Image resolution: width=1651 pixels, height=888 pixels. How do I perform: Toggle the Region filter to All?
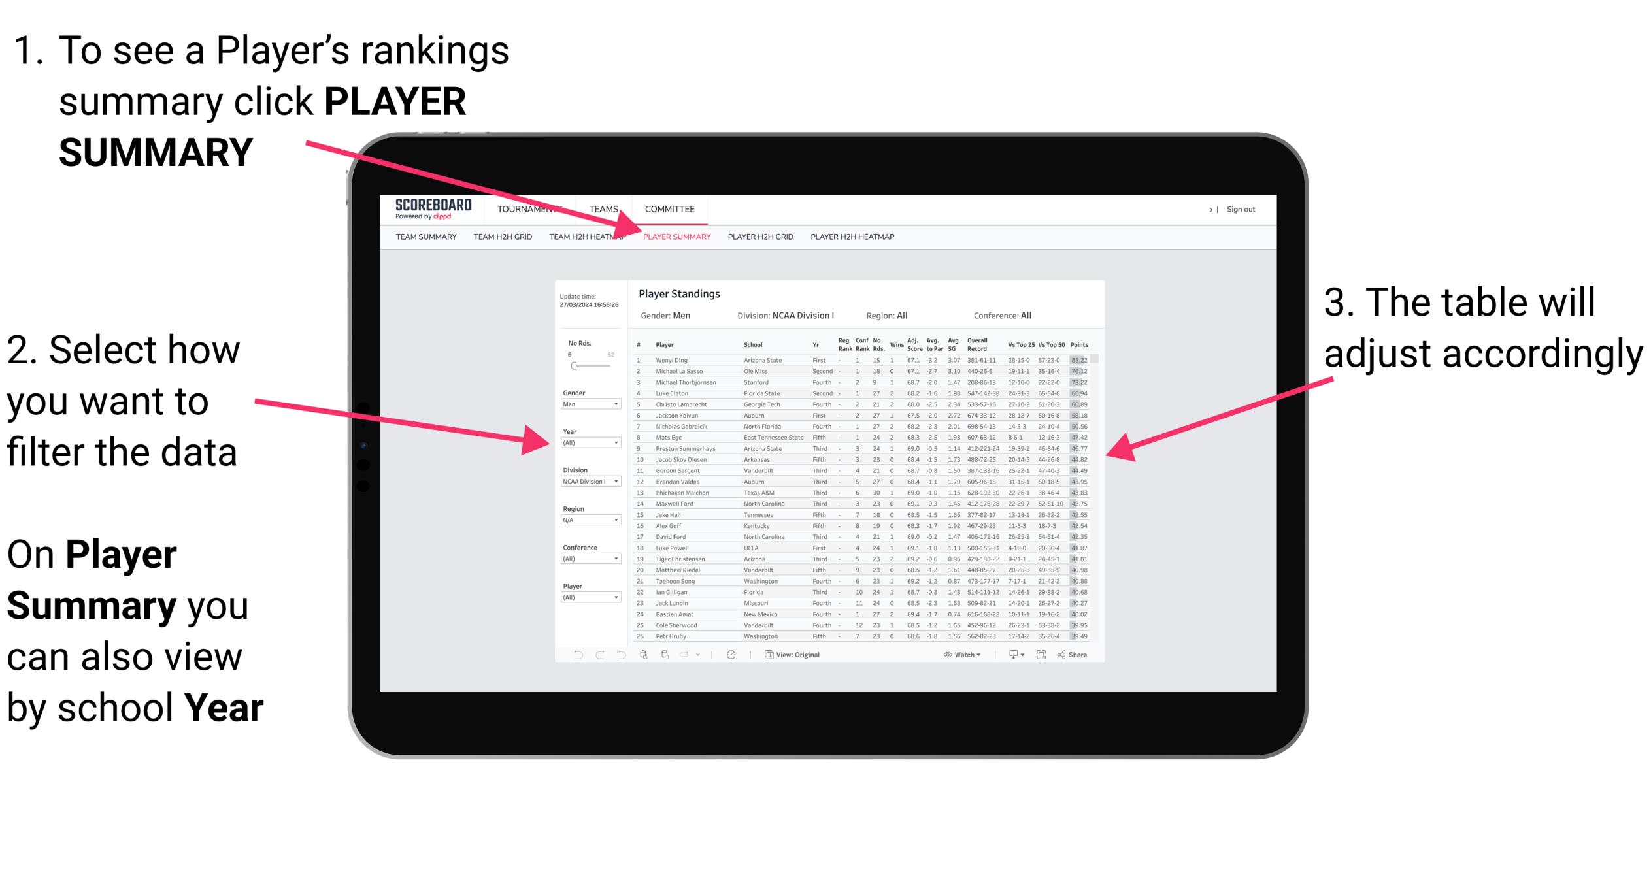tap(590, 521)
